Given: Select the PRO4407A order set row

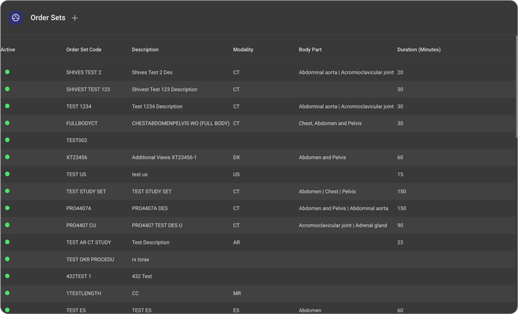Looking at the screenshot, I should [x=79, y=209].
